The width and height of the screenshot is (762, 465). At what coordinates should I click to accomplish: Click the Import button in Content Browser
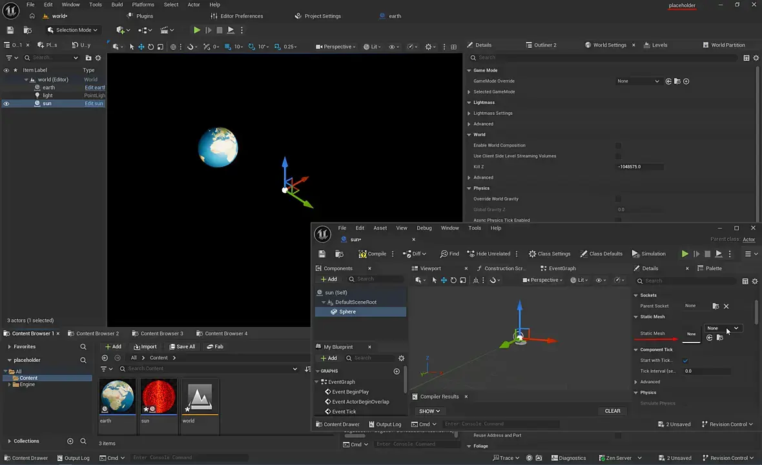pyautogui.click(x=145, y=347)
